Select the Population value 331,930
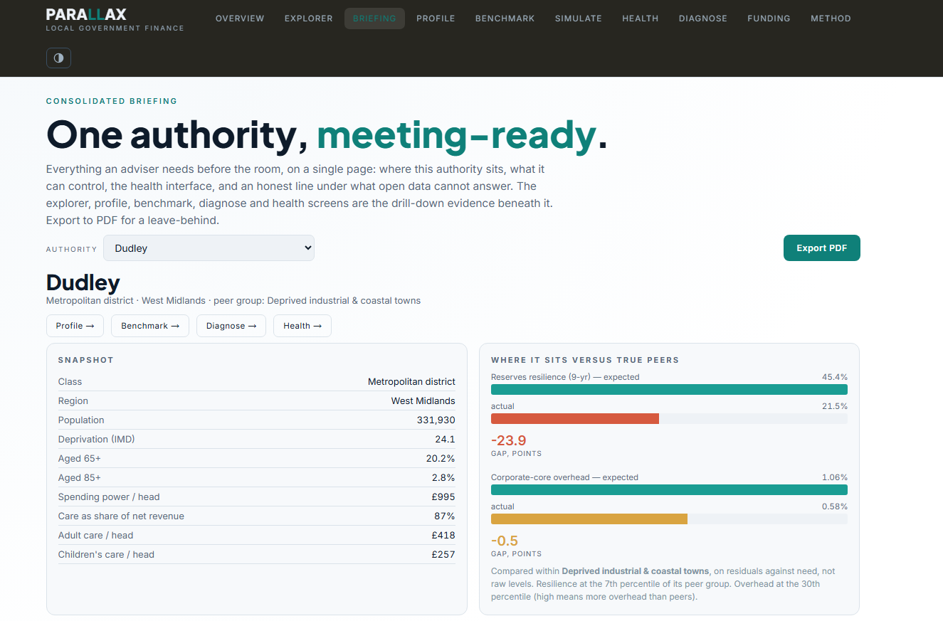 [x=436, y=420]
